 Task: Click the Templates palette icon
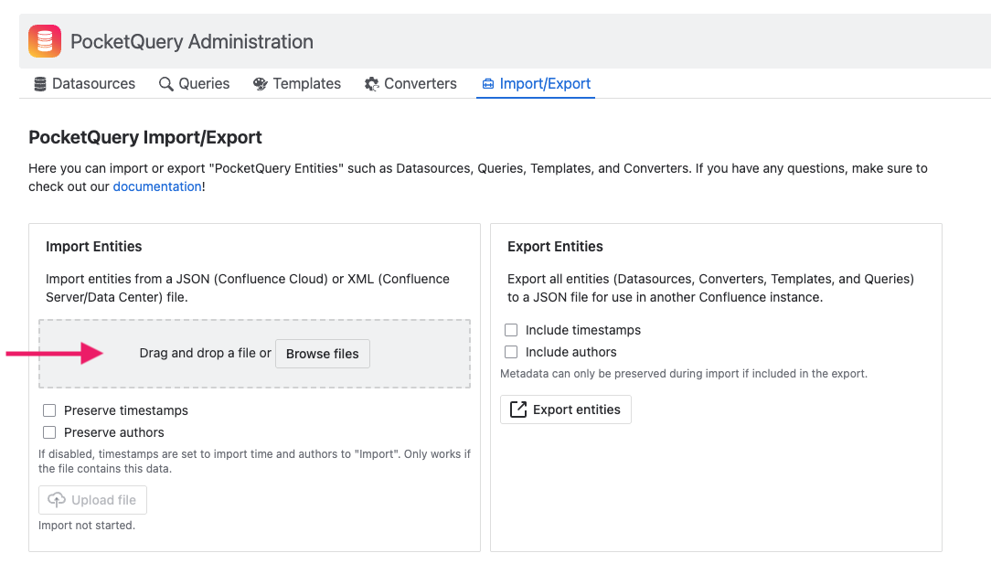(260, 84)
